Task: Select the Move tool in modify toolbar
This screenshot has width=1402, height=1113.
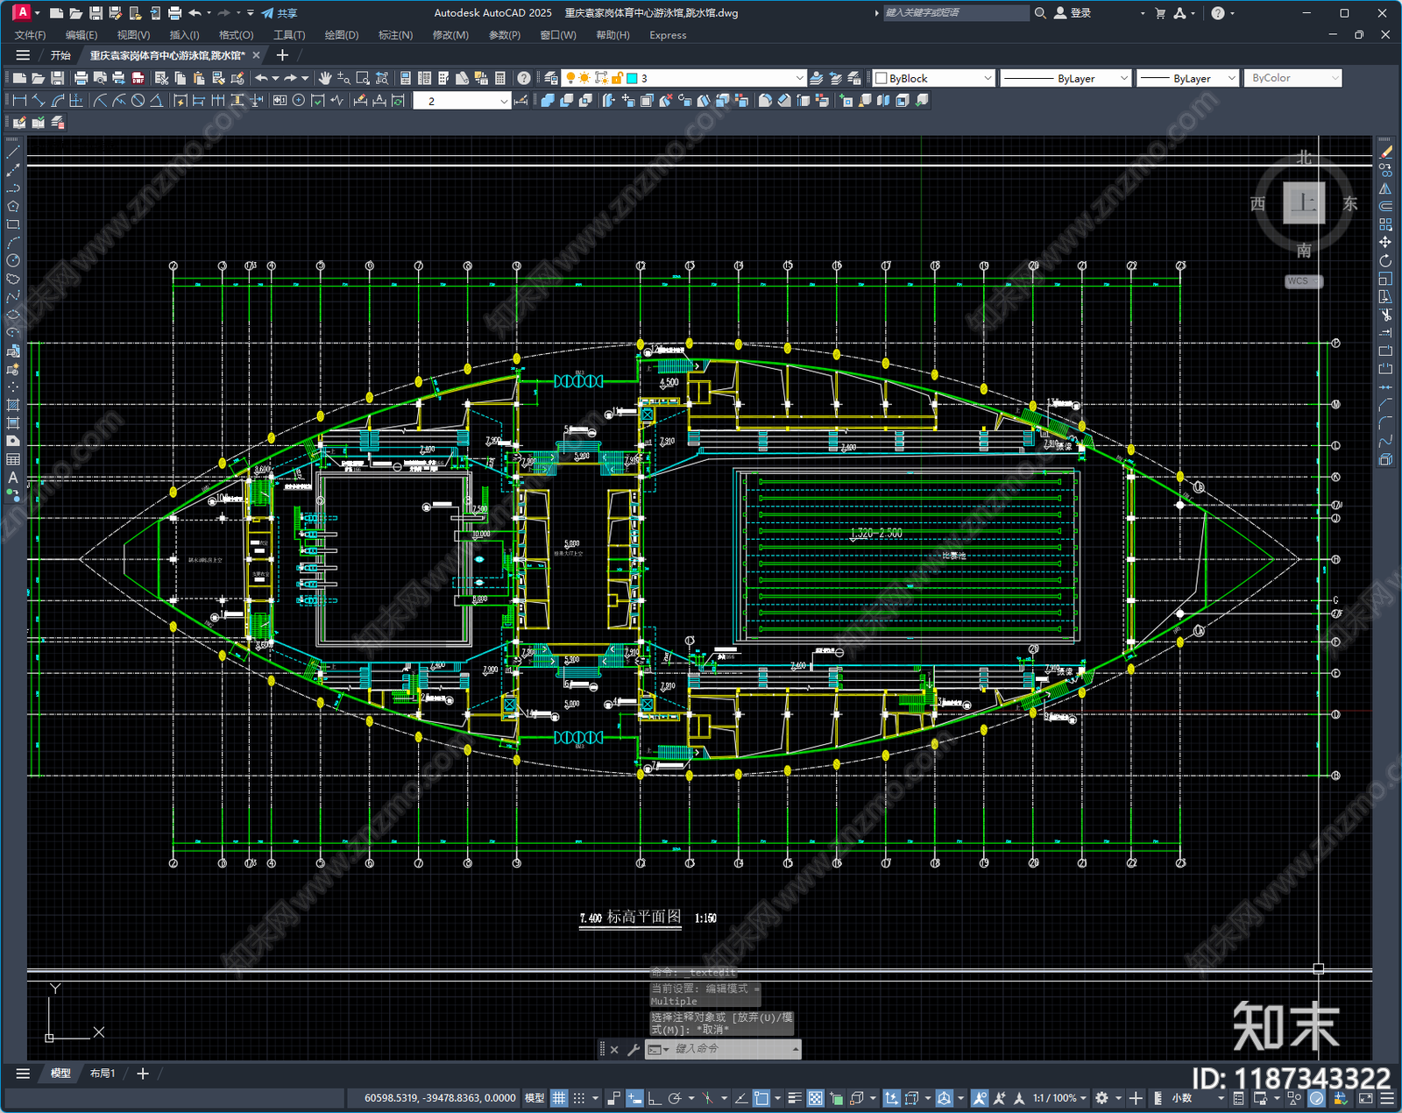Action: [x=1385, y=242]
